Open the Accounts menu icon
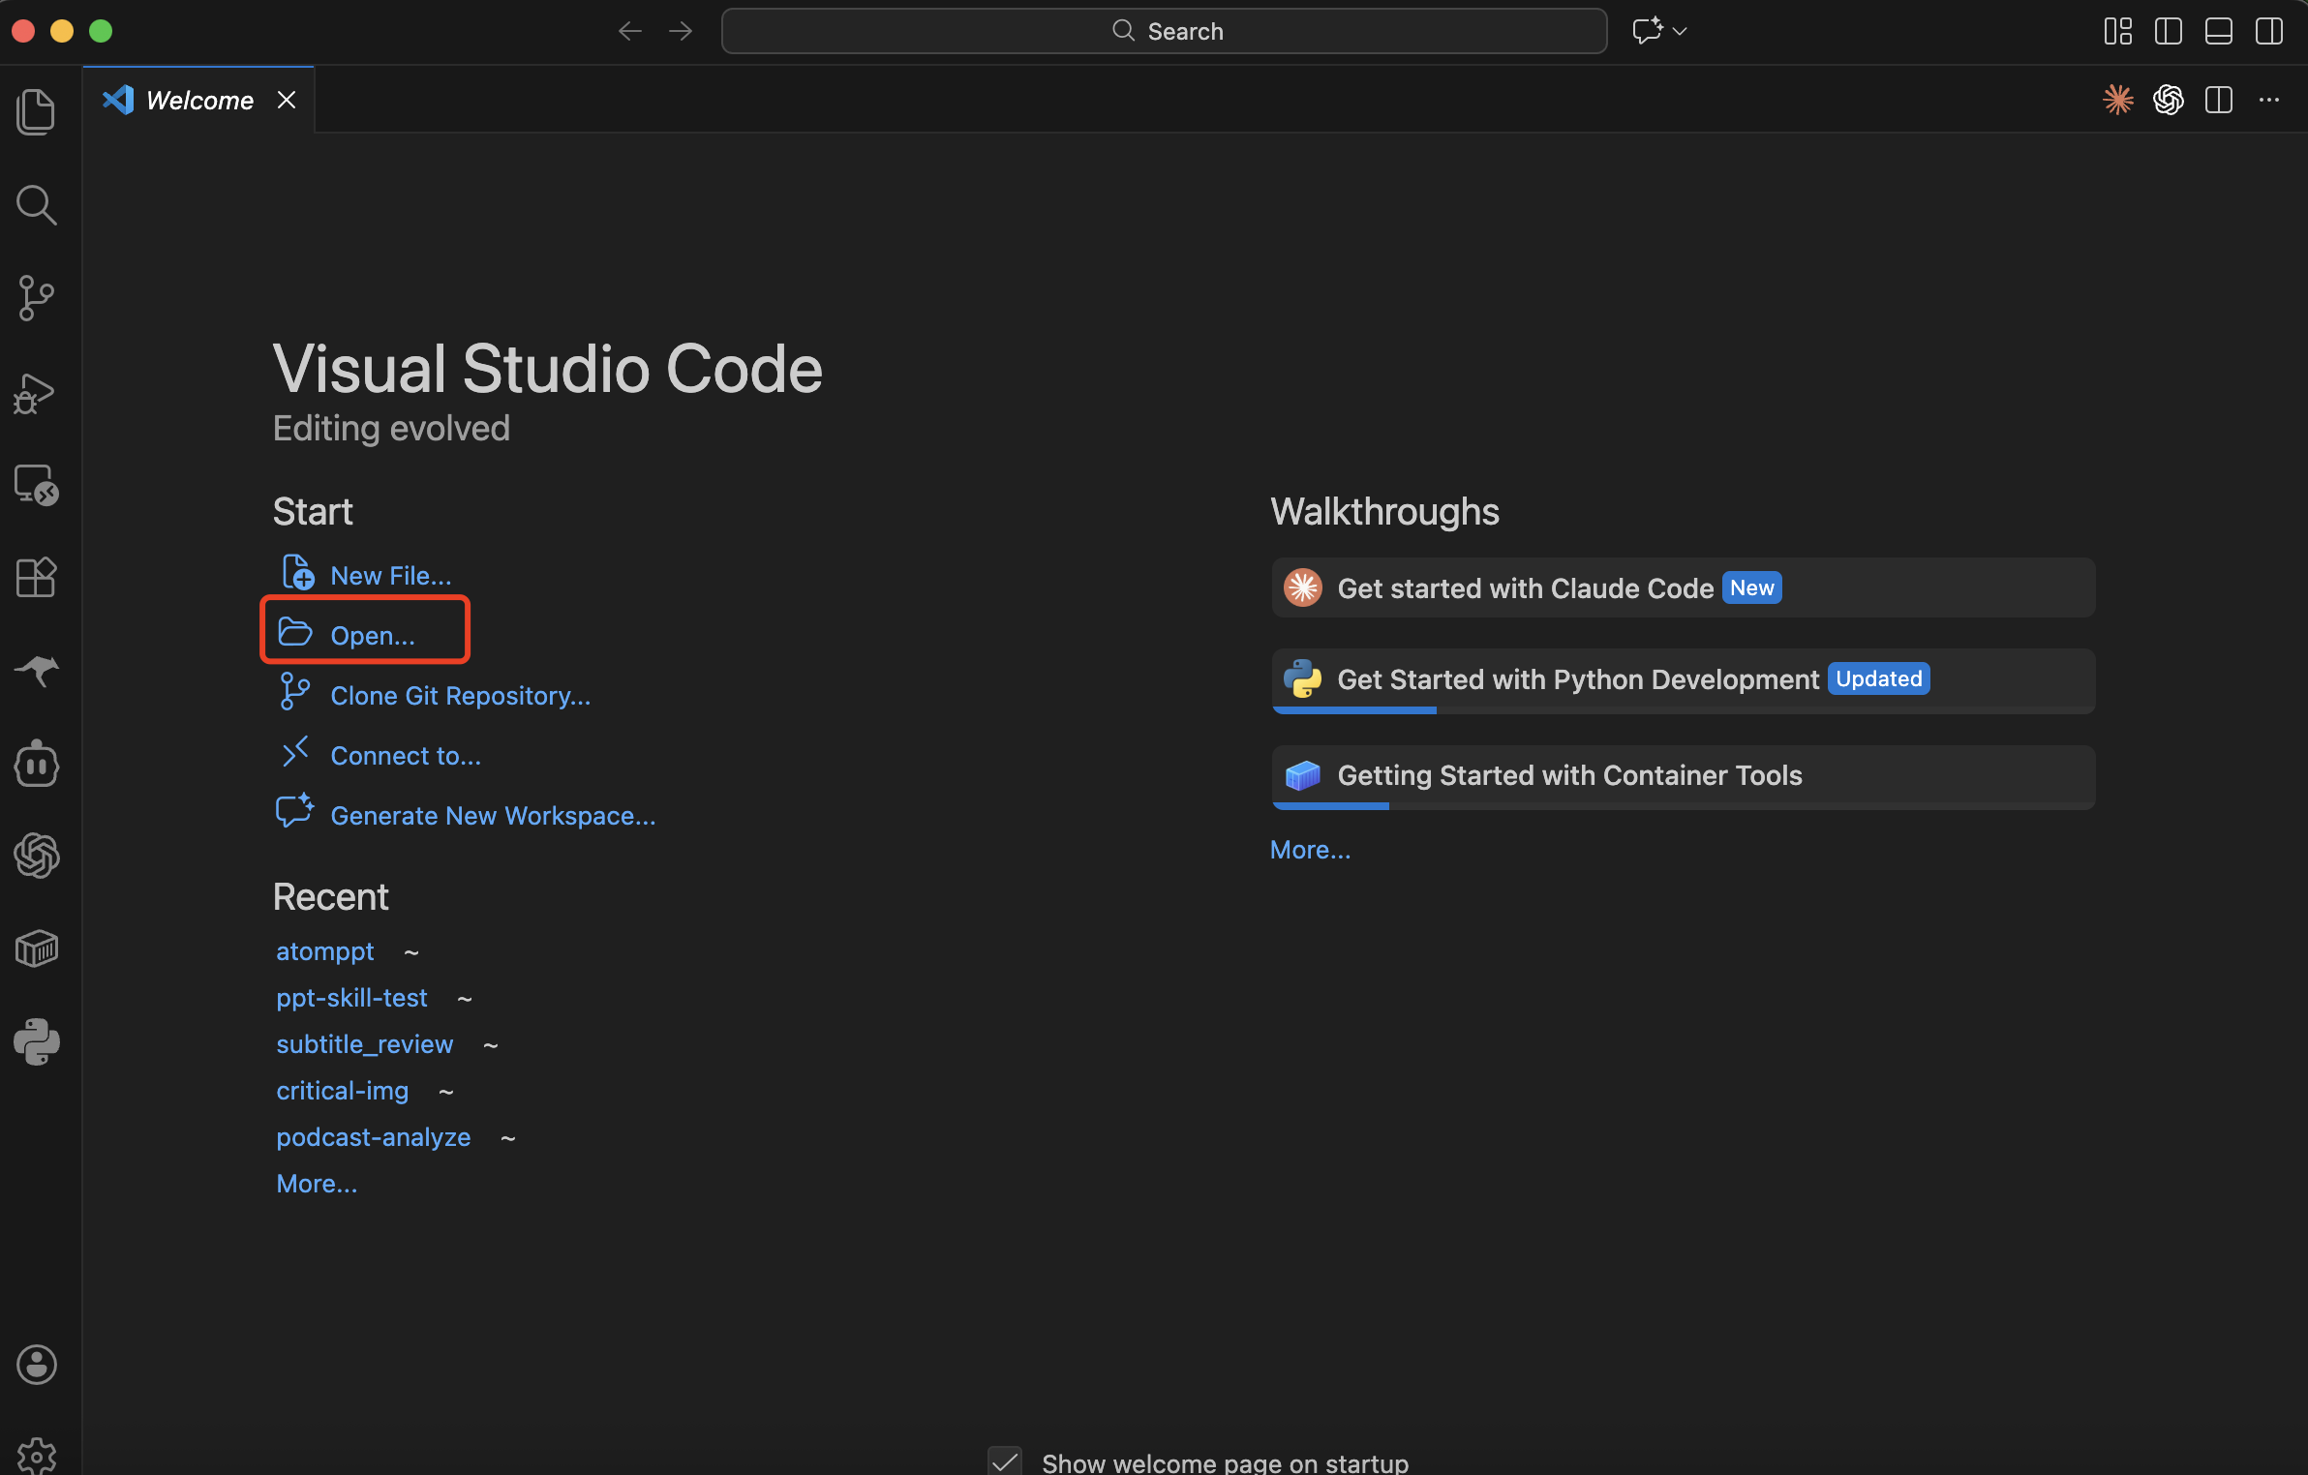 coord(37,1365)
